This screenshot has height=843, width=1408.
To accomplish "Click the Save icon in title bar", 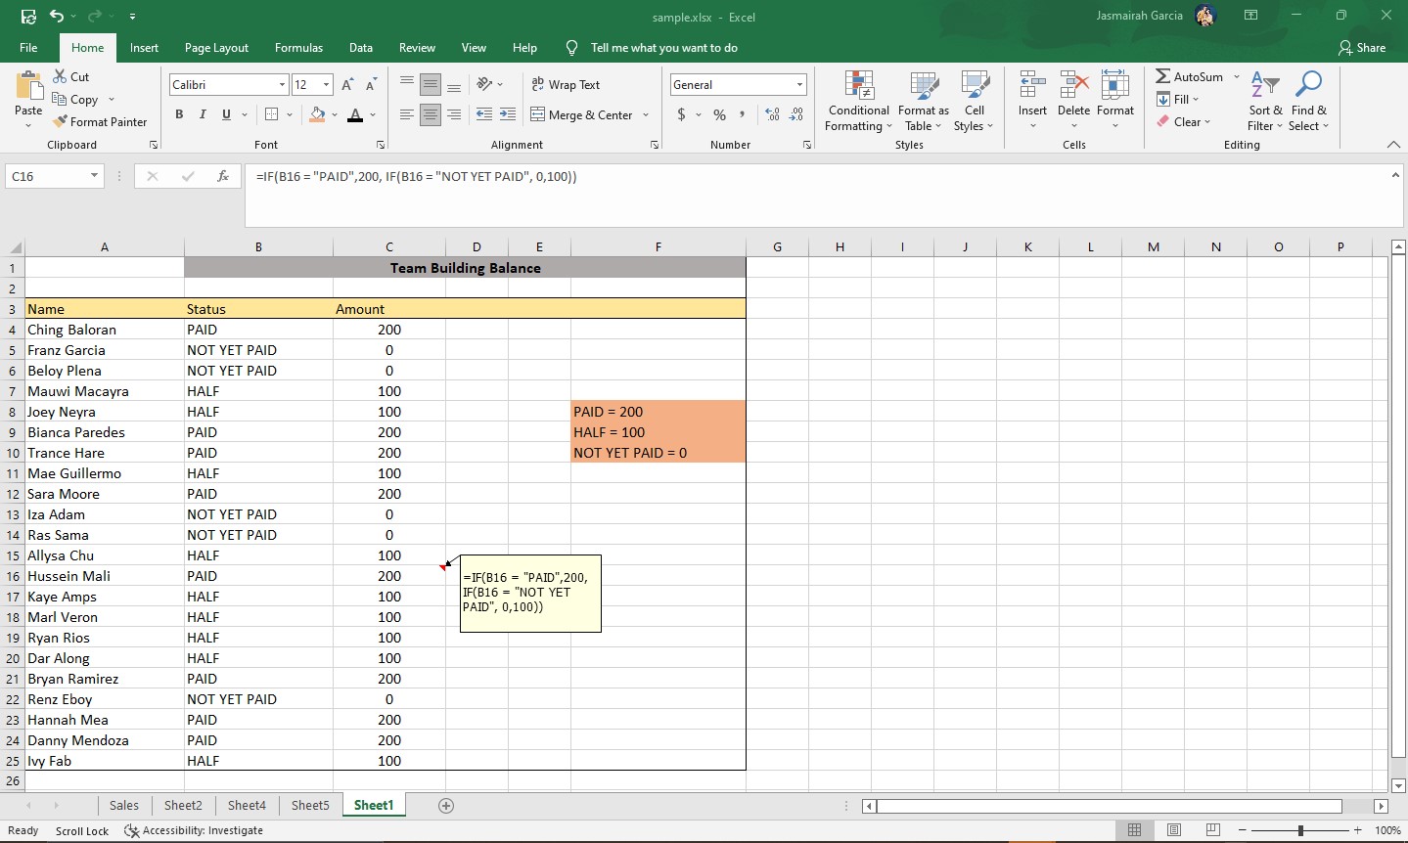I will 28,16.
